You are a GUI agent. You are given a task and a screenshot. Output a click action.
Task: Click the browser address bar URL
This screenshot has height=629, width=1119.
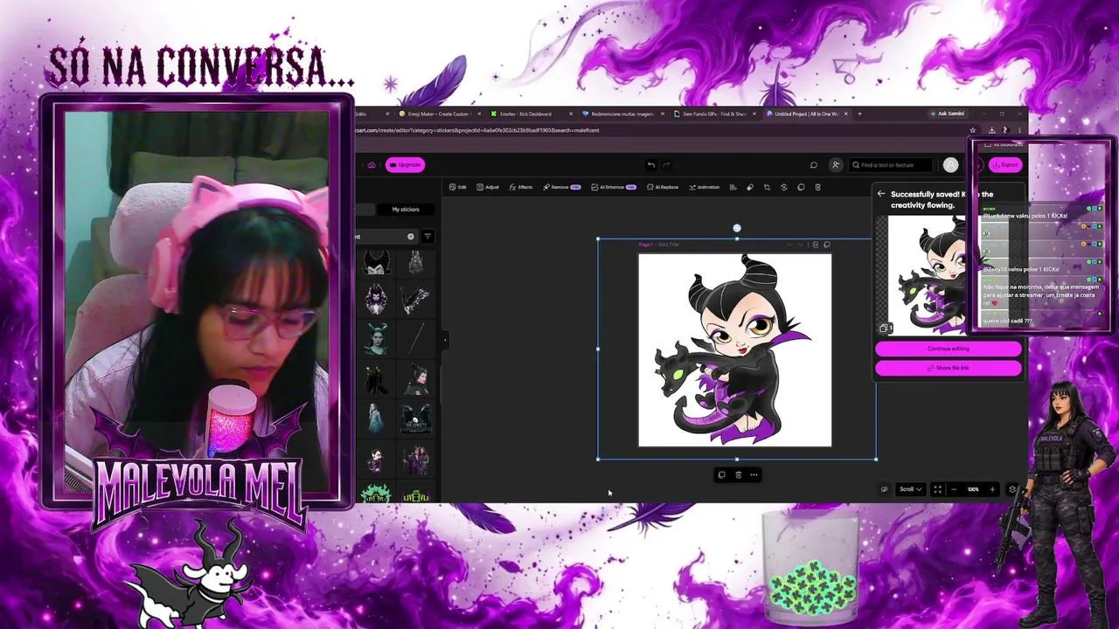point(476,130)
